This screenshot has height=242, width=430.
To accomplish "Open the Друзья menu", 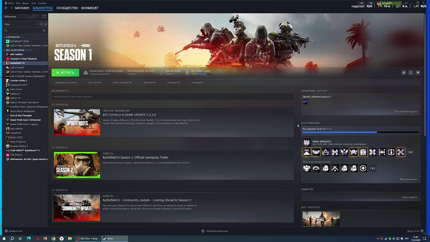I will [x=26, y=3].
